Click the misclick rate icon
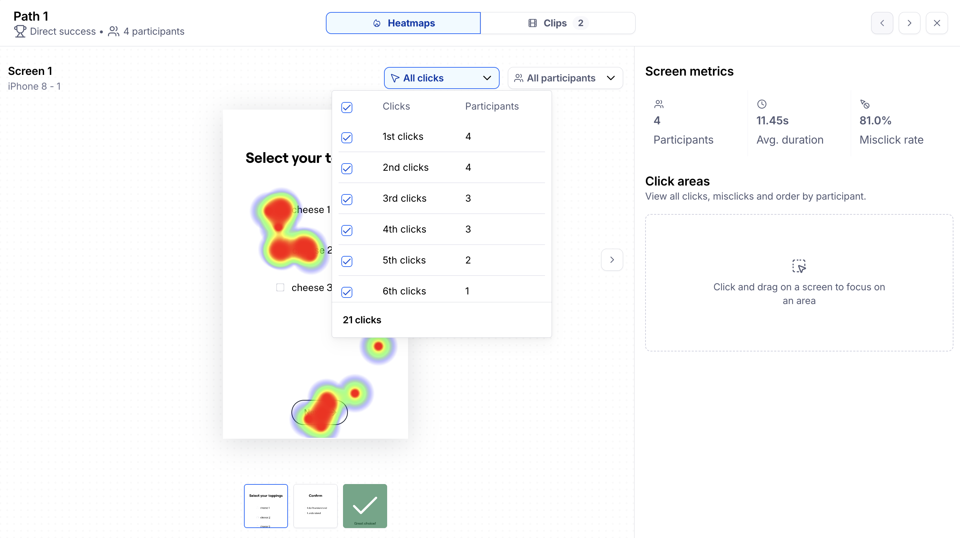 (865, 104)
